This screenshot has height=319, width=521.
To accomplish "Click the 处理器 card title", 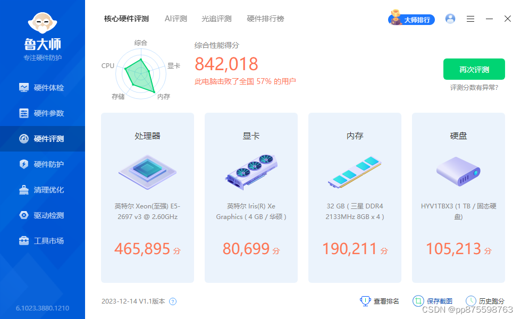I will pos(148,136).
